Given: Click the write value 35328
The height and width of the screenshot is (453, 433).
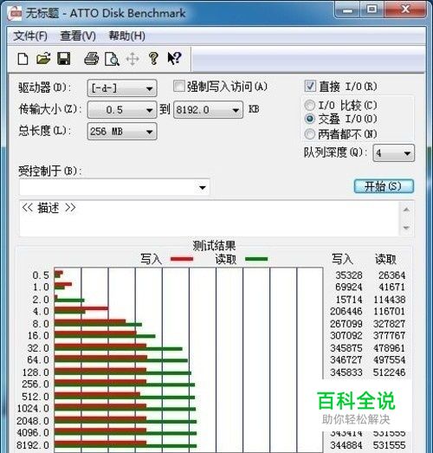Looking at the screenshot, I should point(349,275).
